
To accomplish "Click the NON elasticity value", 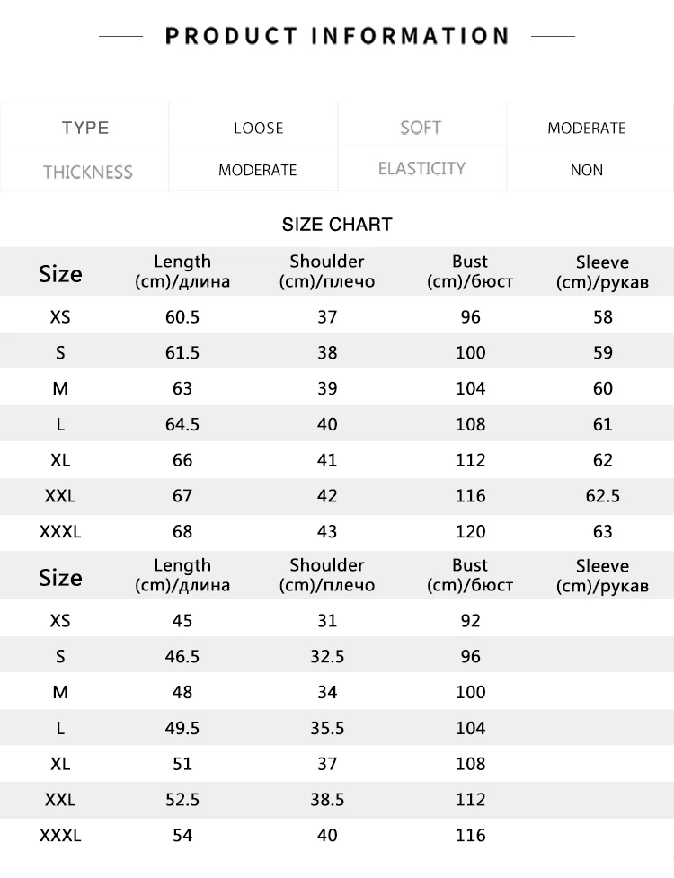I will coord(587,170).
